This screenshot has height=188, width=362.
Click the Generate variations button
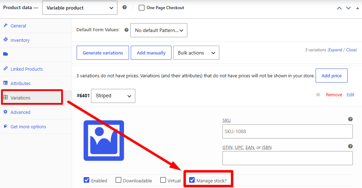coord(103,53)
